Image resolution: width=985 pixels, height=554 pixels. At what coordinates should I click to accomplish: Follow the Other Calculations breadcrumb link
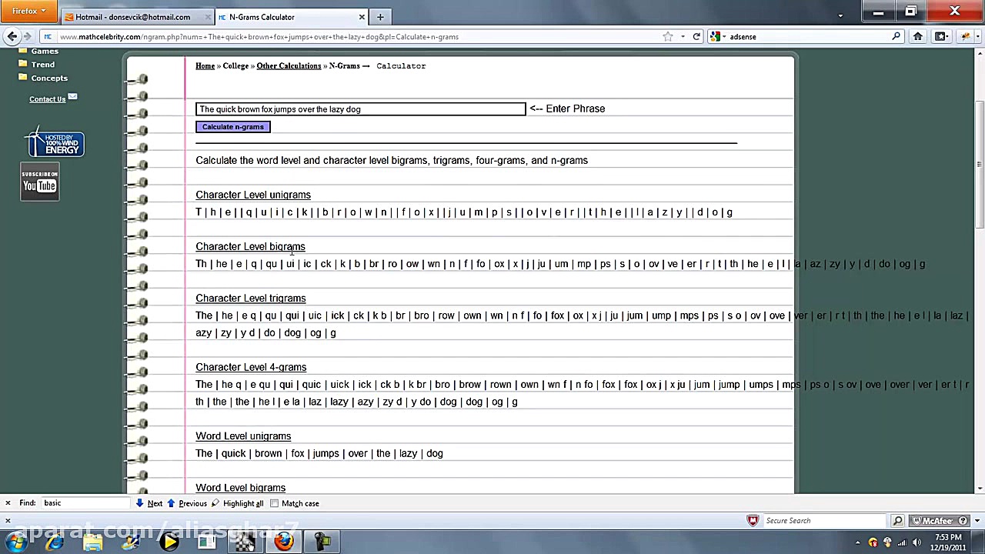(x=289, y=66)
